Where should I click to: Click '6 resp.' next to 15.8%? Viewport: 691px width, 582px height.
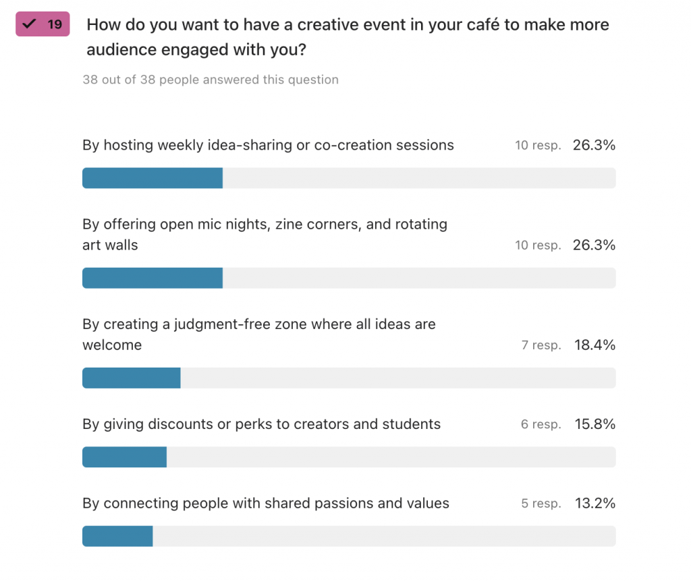coord(541,424)
